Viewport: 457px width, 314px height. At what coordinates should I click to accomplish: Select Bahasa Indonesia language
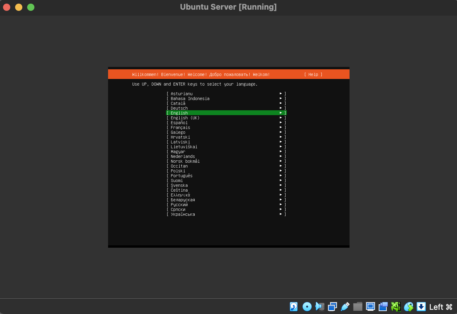[x=226, y=99]
